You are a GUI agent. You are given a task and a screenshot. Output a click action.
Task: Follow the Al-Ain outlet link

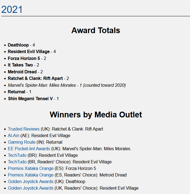point(13,136)
